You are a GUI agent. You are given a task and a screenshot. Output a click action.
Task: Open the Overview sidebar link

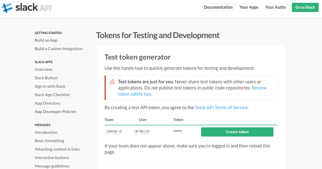43,70
